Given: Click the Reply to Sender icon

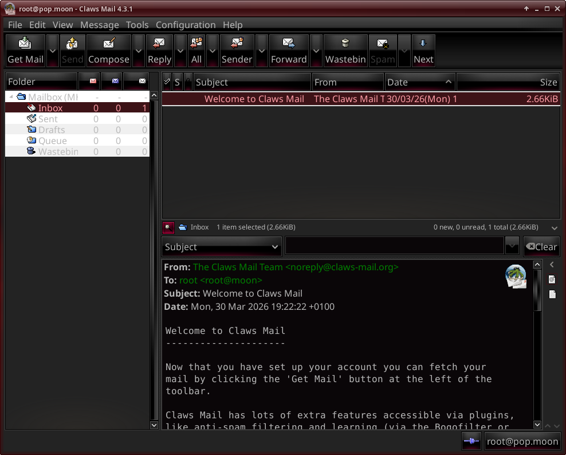Looking at the screenshot, I should point(237,50).
